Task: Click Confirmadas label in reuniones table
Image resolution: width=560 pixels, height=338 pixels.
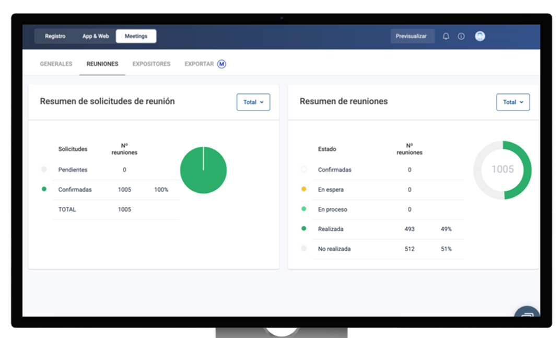Action: (335, 170)
